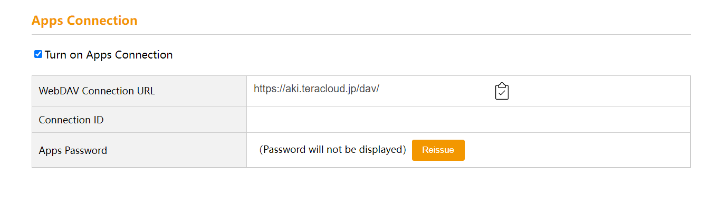Click the divider line below Apps Connection heading
This screenshot has width=728, height=204.
[361, 34]
